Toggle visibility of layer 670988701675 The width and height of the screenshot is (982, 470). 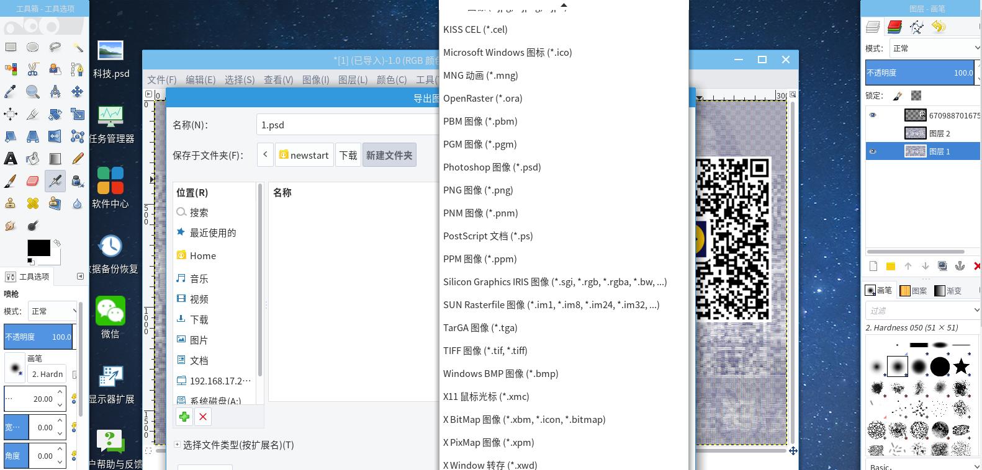[x=873, y=115]
